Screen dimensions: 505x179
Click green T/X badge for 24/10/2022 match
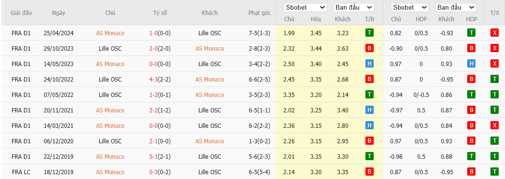coord(494,79)
